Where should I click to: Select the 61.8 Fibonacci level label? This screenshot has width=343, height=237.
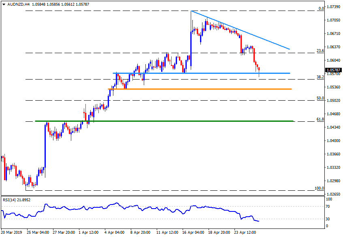320,119
